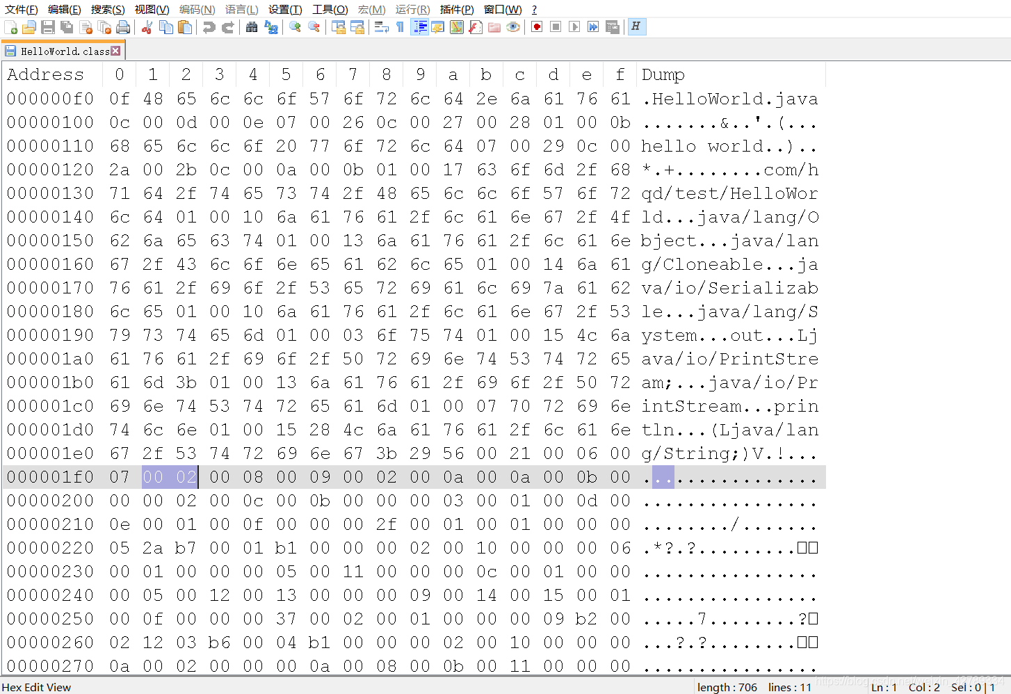Start macro recording with the red dot
Viewport: 1011px width, 694px height.
coord(537,27)
